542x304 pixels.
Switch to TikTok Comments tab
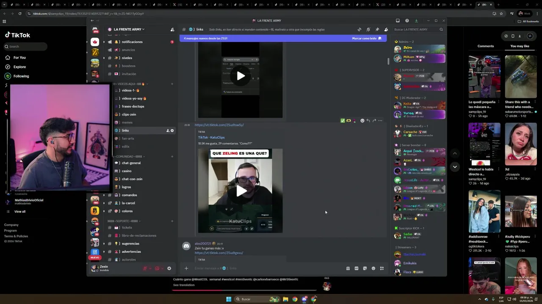pyautogui.click(x=486, y=46)
